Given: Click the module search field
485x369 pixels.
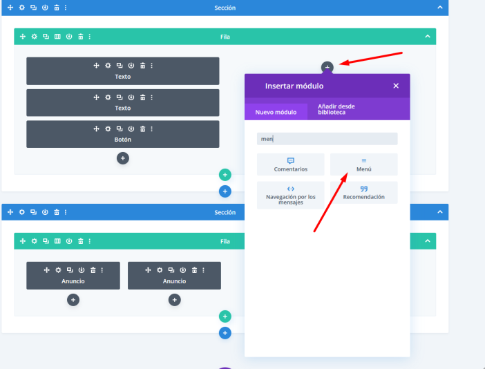Looking at the screenshot, I should pyautogui.click(x=327, y=139).
